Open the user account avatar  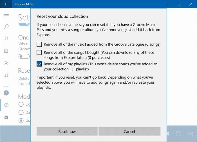[x=6, y=93]
